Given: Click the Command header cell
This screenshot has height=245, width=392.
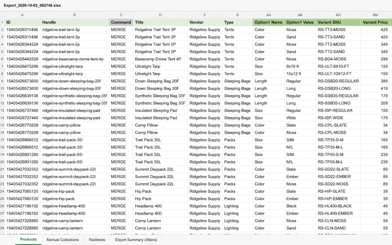Looking at the screenshot, I should click(121, 22).
